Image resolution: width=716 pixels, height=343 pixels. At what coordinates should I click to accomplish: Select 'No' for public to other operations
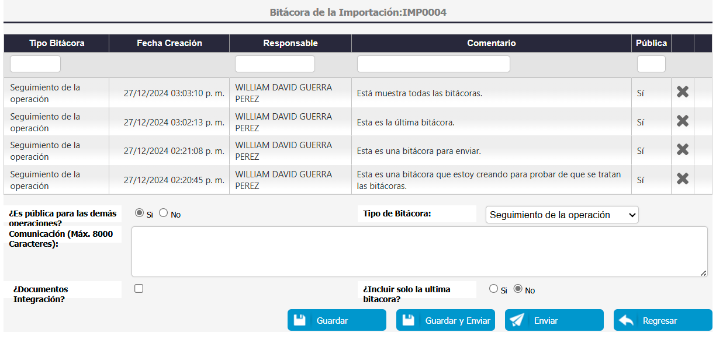coord(164,213)
